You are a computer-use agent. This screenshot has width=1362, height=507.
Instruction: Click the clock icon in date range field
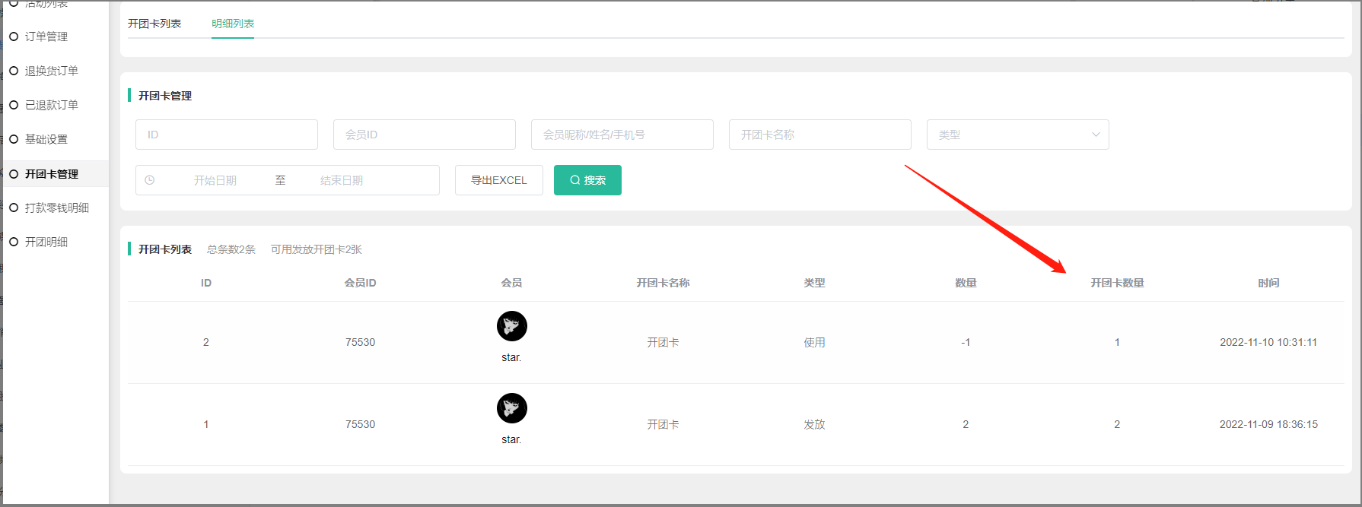click(x=150, y=180)
